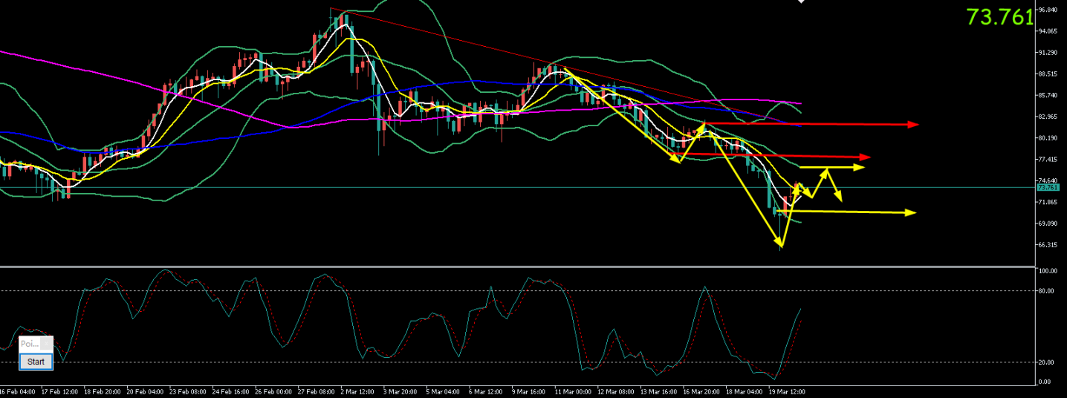Close the small Poi... panel
This screenshot has height=398, width=1067.
(47, 344)
